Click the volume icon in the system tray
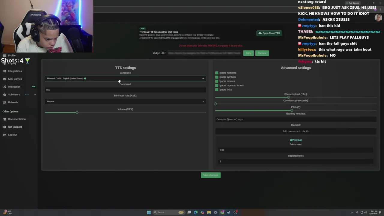Viewport: 384px width, 216px height. point(365,212)
